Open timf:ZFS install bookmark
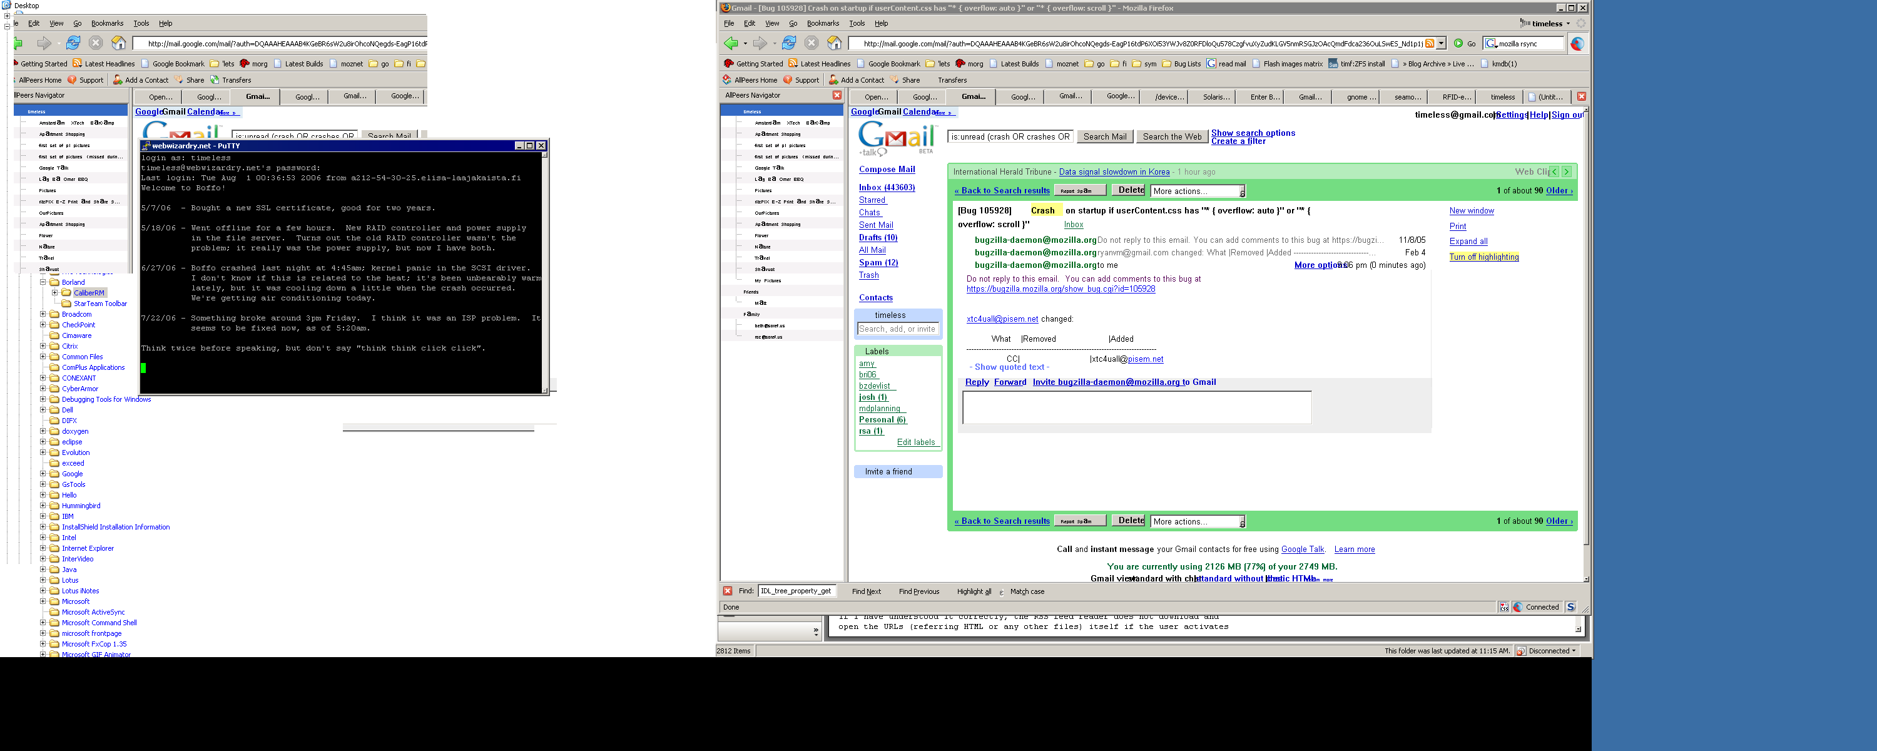Image resolution: width=1877 pixels, height=751 pixels. coord(1356,63)
